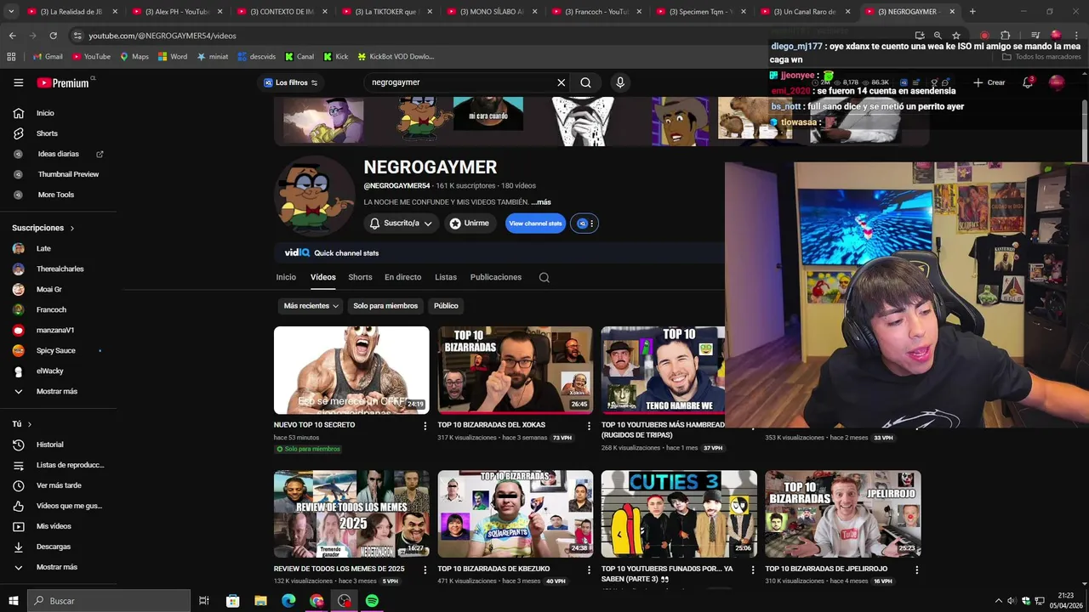
Task: Expand the Tú section arrow
Action: [30, 424]
